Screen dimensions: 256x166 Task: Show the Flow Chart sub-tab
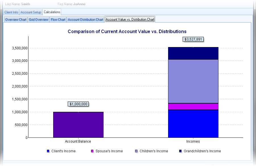[58, 20]
